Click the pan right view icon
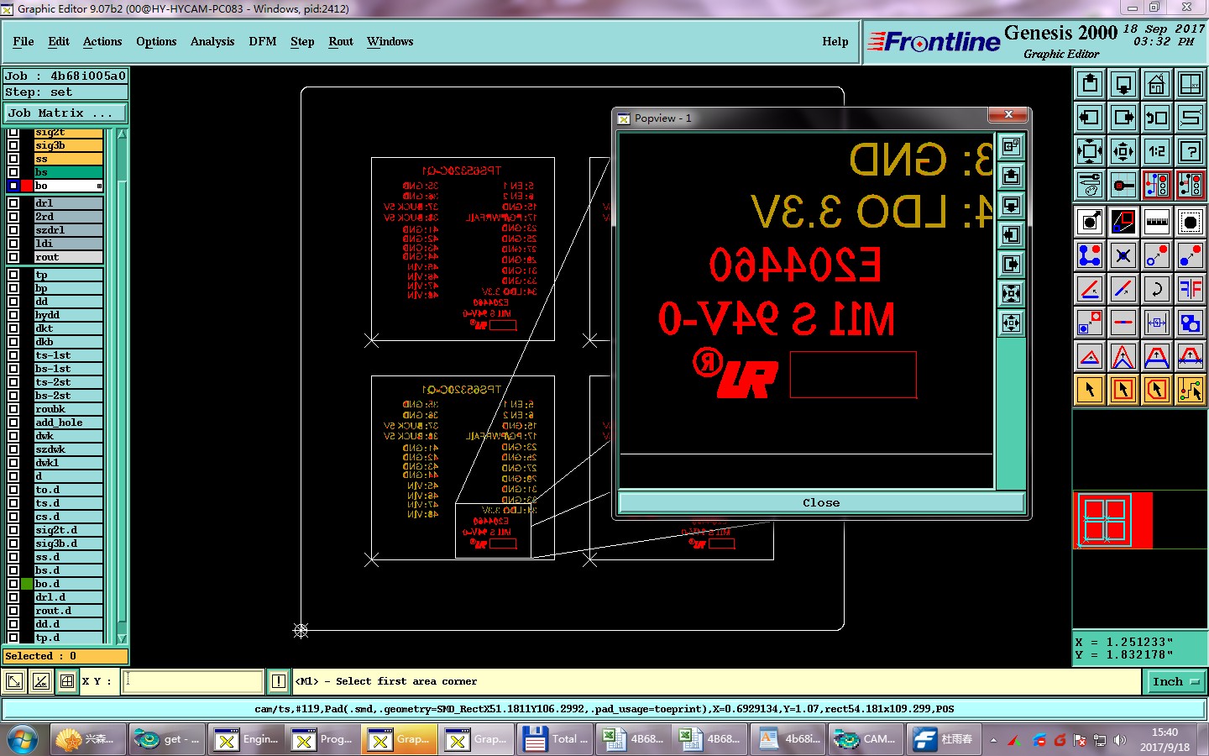This screenshot has height=756, width=1209. (x=1123, y=118)
